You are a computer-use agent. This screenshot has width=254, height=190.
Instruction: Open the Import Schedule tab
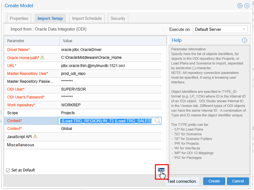point(87,18)
